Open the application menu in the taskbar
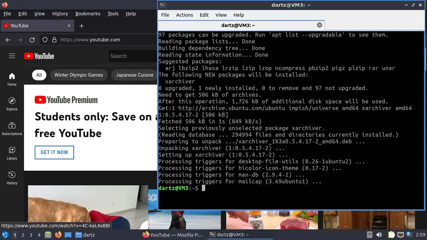Screen dimensions: 427x240 (x=5, y=235)
